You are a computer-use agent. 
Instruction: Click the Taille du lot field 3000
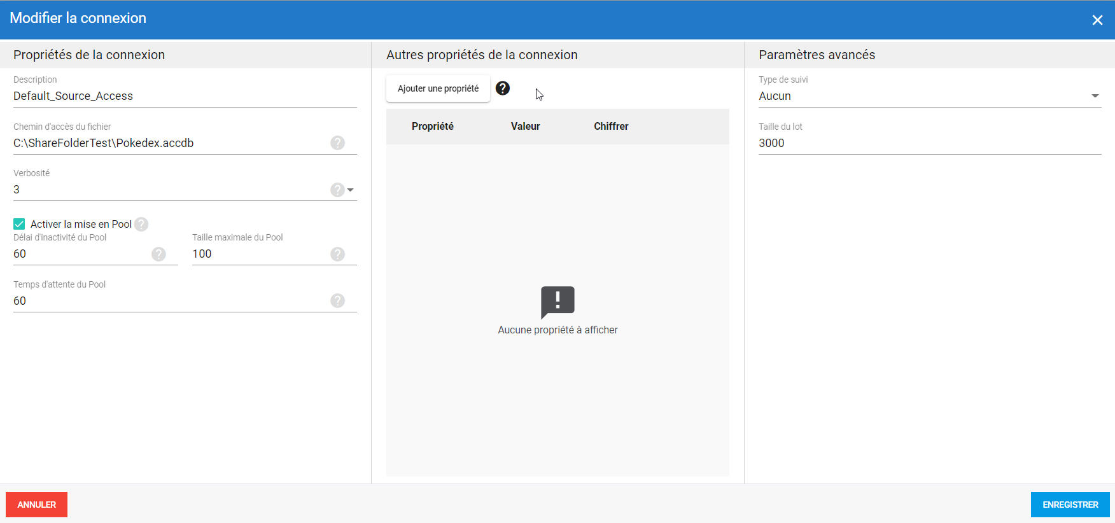click(930, 143)
